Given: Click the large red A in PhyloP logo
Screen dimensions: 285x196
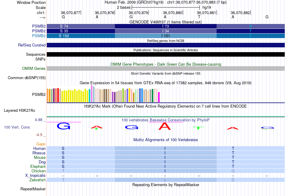Looking at the screenshot, I should [165, 126].
